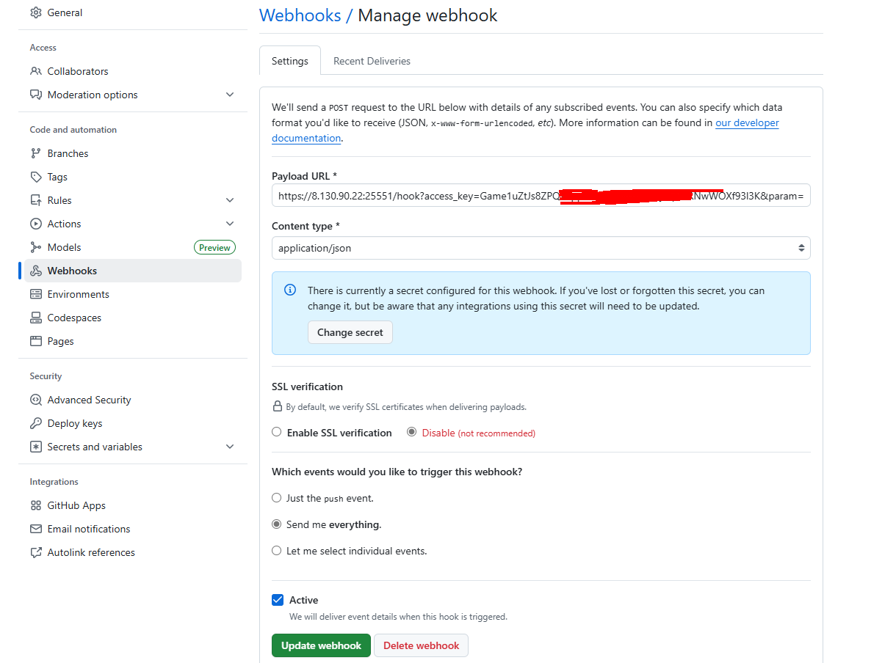Click the Advanced Security shield-search icon

coord(35,400)
